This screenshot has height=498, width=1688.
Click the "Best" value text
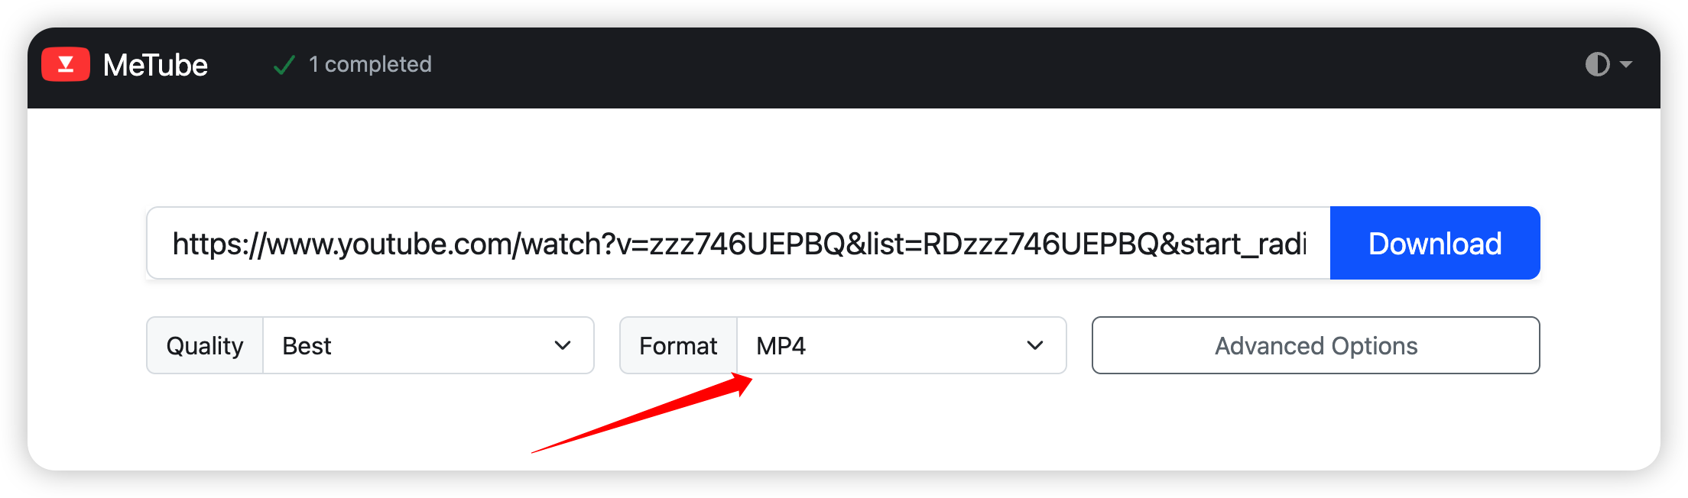tap(307, 346)
